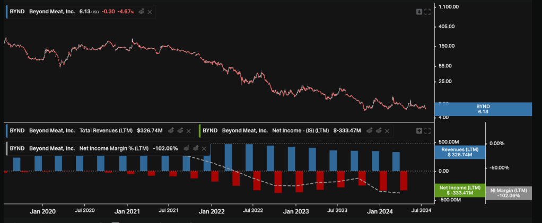Image resolution: width=542 pixels, height=223 pixels.
Task: Click first layer icon next to Net Income $-333.47M
Action: point(369,130)
